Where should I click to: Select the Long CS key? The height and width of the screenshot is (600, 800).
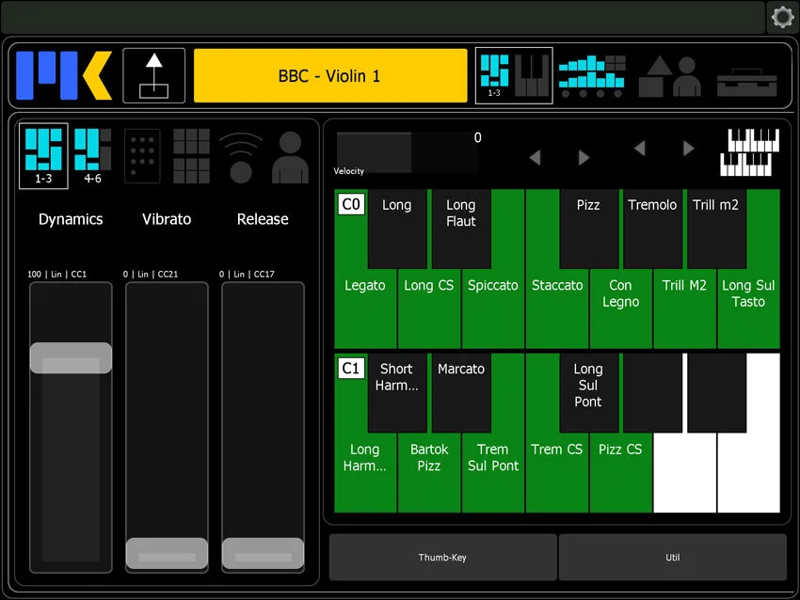pos(429,308)
